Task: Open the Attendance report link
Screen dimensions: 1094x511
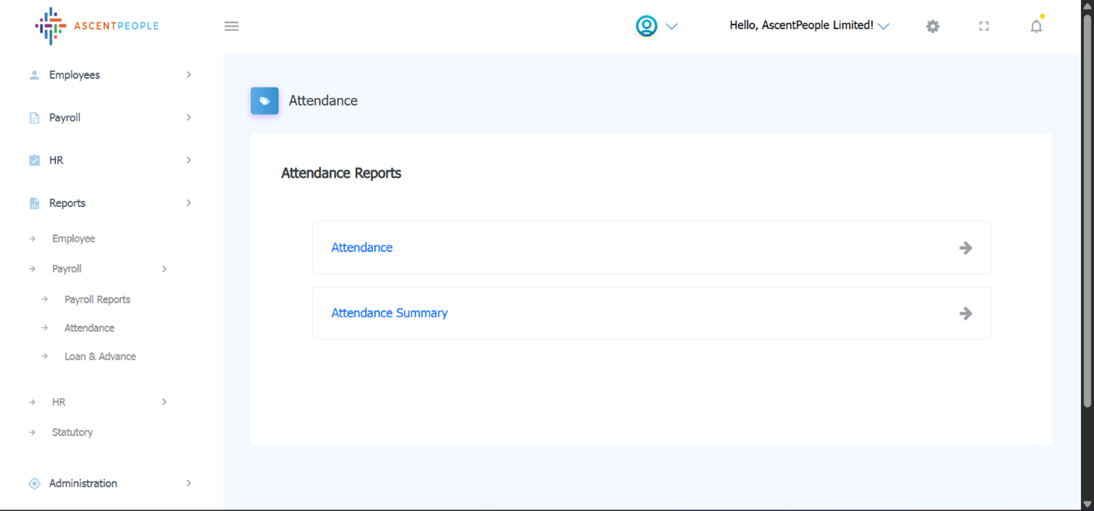Action: pos(362,248)
